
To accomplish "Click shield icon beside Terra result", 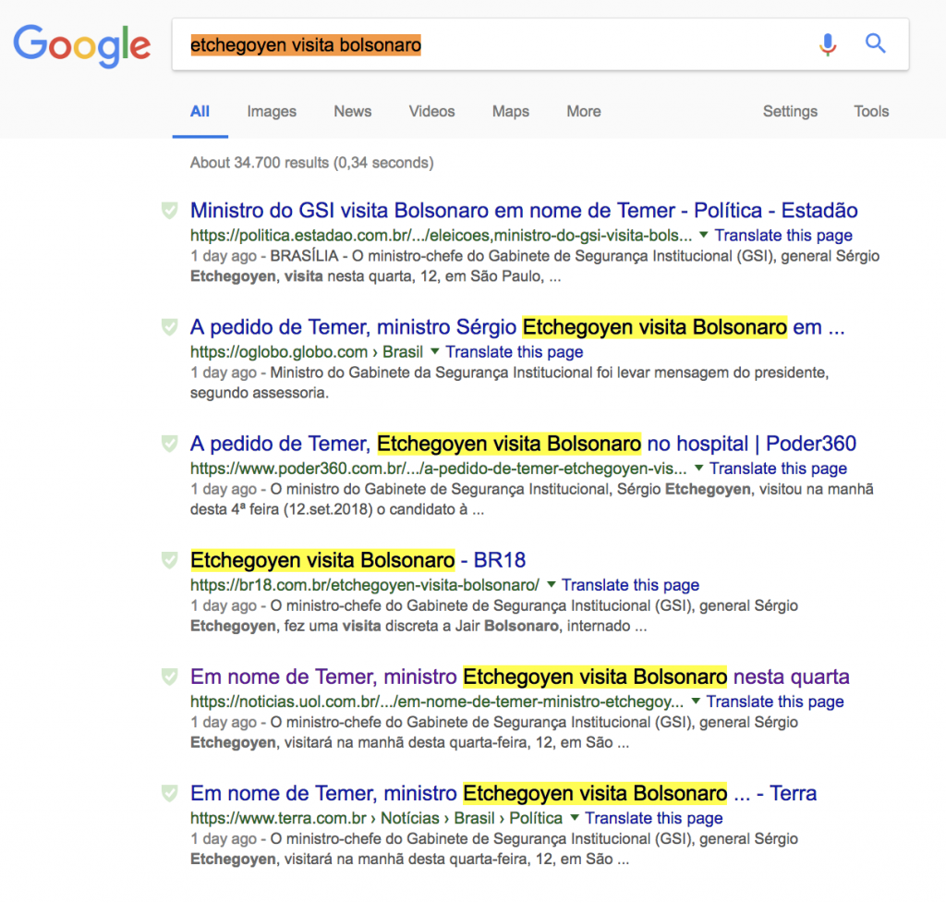I will tap(169, 793).
